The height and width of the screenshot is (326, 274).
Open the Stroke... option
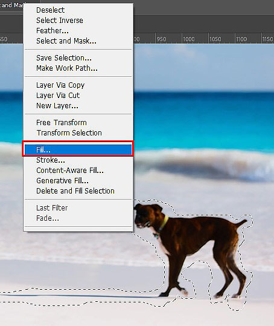(78, 160)
